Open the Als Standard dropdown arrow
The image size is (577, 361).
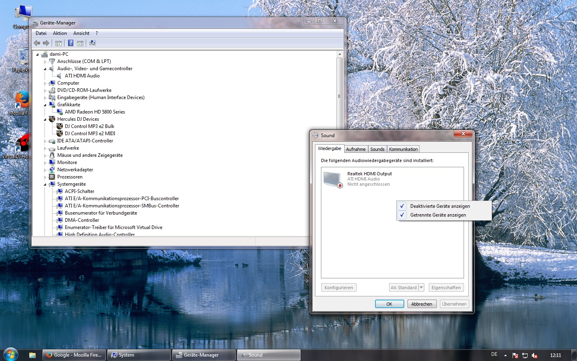coord(421,288)
